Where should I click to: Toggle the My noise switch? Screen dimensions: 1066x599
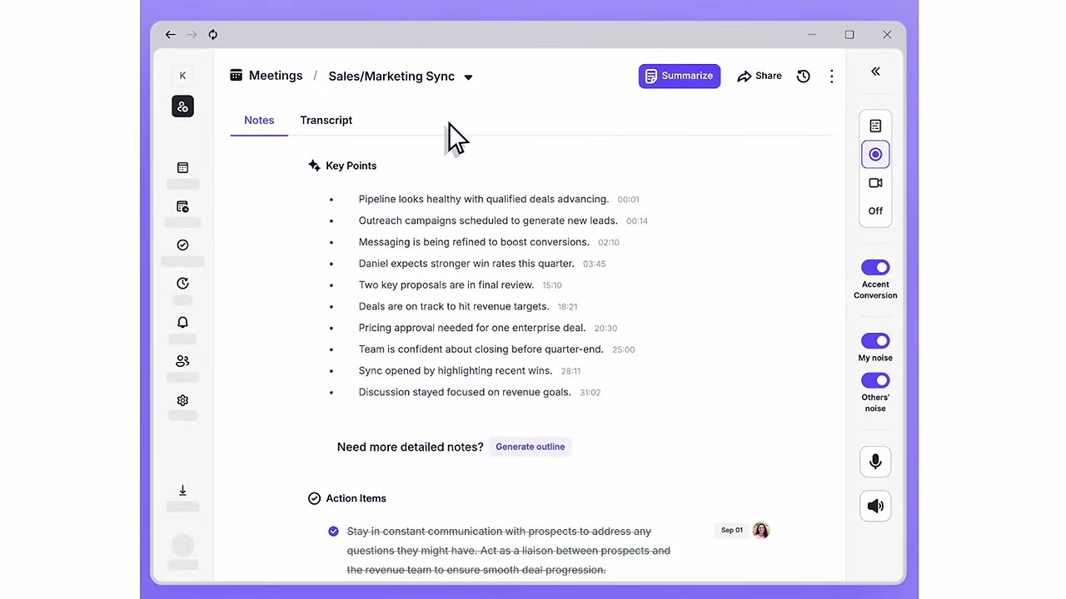point(875,340)
